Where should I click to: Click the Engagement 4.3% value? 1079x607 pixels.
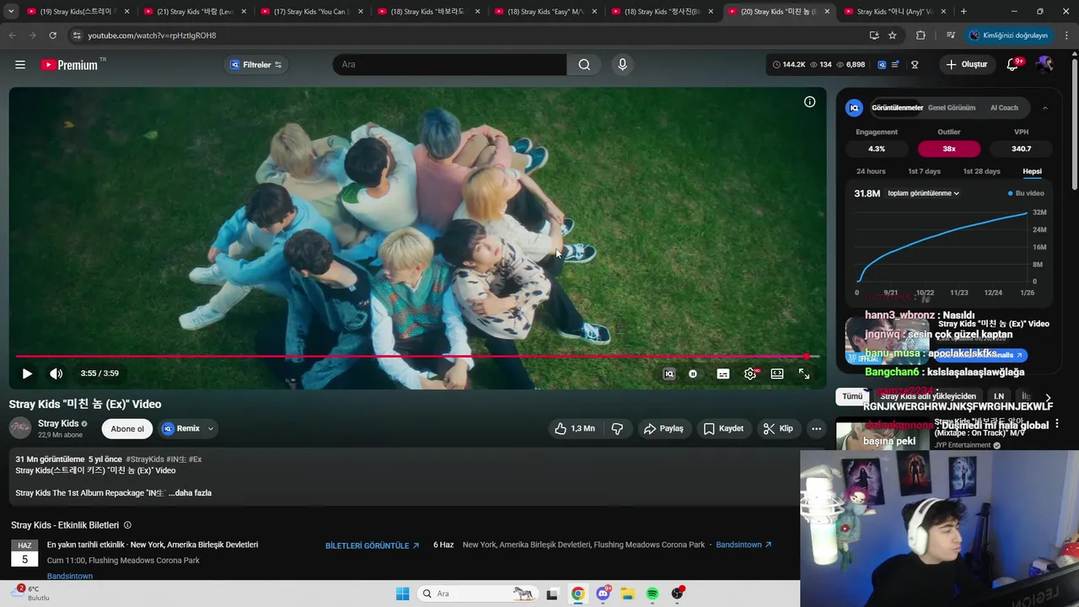pos(877,148)
